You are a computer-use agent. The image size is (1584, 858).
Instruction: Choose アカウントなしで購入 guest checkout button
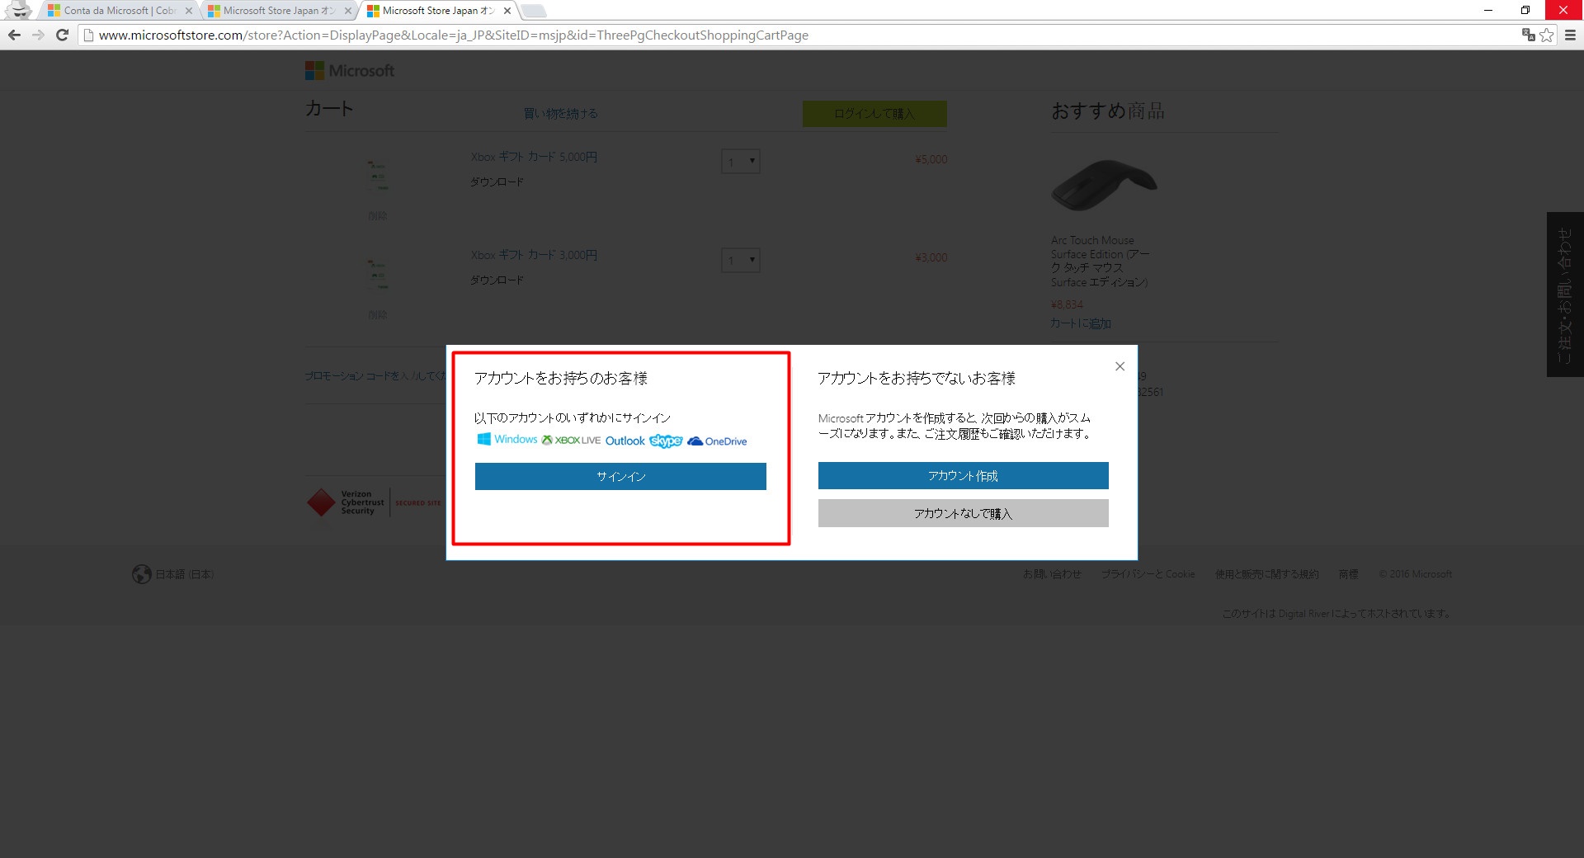click(963, 513)
